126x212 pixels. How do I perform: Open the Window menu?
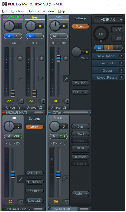pyautogui.click(x=49, y=11)
